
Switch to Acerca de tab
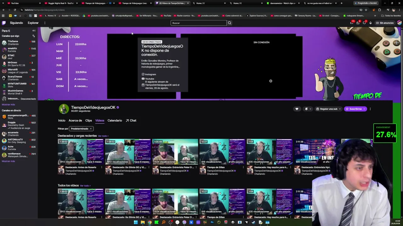tap(75, 121)
